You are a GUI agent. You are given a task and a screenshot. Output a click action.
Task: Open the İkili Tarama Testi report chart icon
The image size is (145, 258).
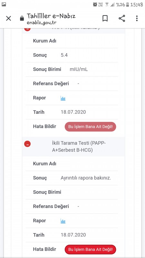coord(63,221)
